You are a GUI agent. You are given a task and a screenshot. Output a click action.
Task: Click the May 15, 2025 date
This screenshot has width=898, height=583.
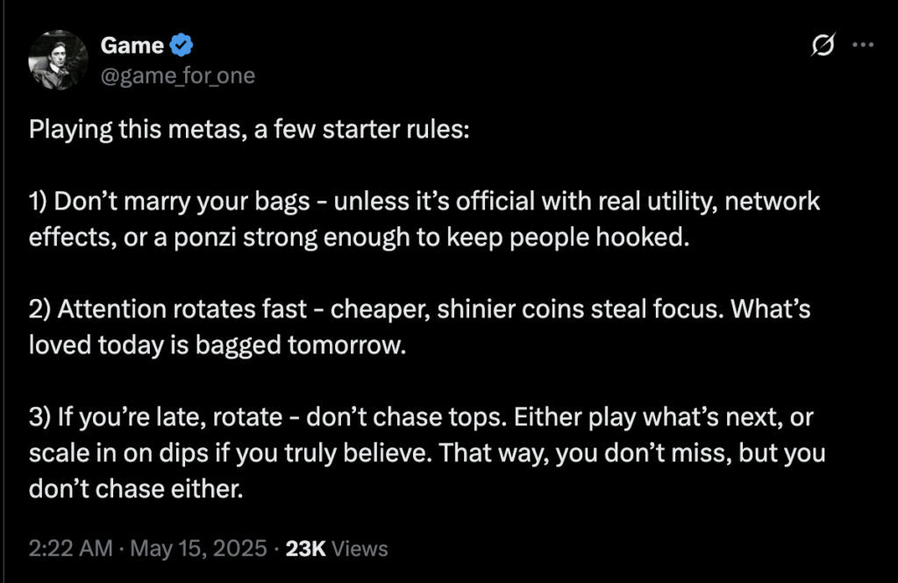198,548
